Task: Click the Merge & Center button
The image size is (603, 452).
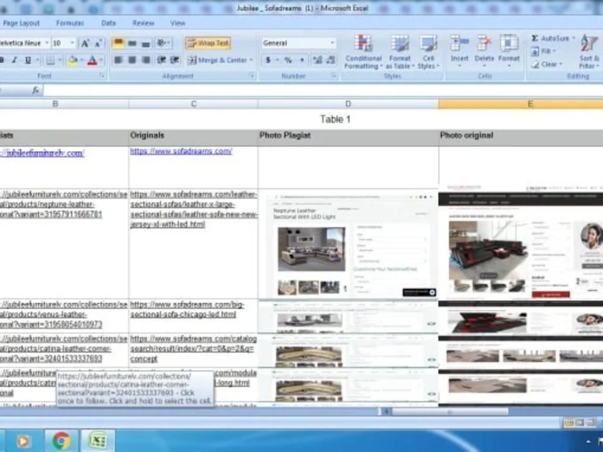Action: point(217,60)
